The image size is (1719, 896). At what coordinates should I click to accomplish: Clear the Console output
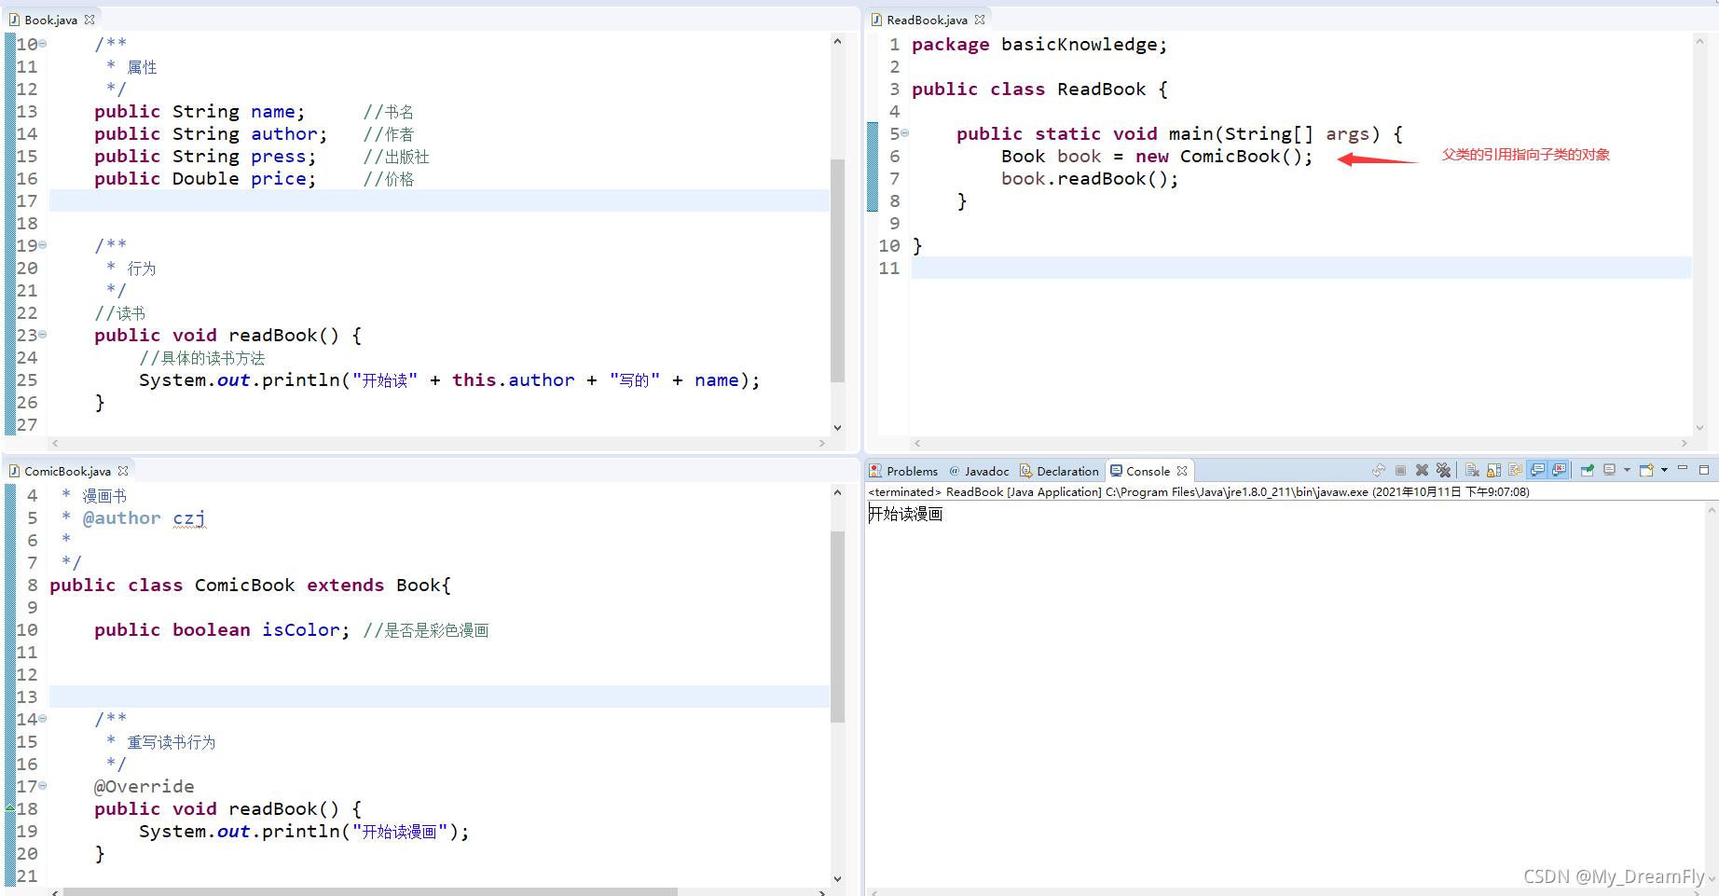click(1472, 470)
